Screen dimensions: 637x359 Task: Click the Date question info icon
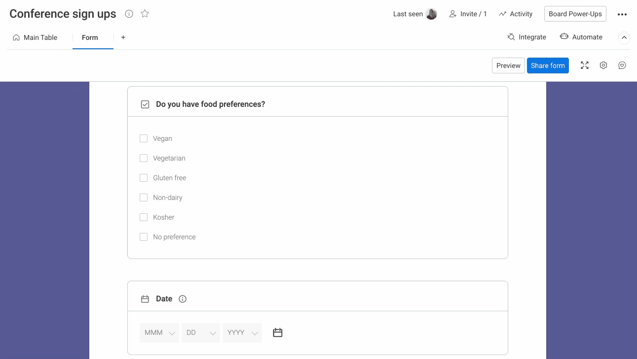(183, 299)
